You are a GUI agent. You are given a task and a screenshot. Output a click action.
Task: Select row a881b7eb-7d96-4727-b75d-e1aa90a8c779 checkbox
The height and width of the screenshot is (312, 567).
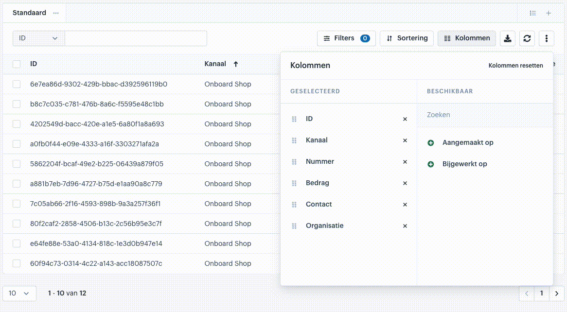[17, 183]
